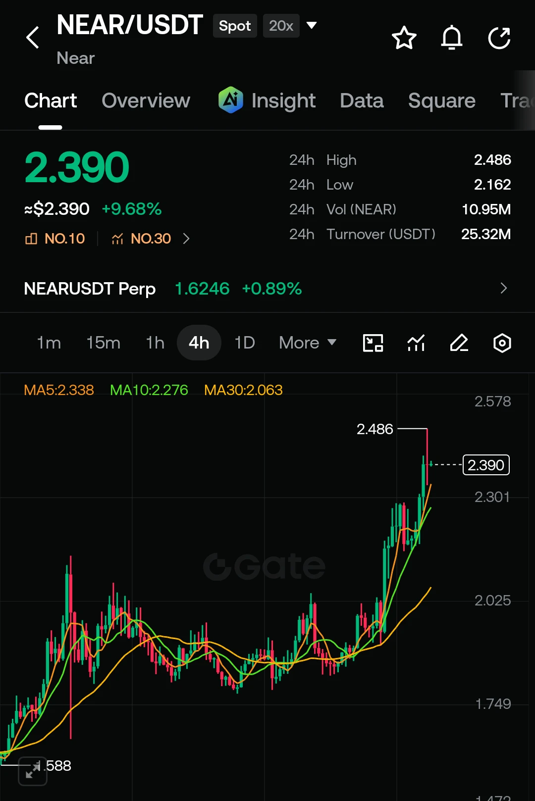The image size is (535, 801).
Task: Tap the large 2.390 price
Action: [x=77, y=167]
